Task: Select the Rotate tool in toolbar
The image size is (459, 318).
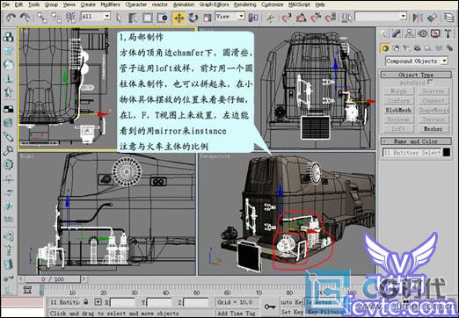Action: 193,18
